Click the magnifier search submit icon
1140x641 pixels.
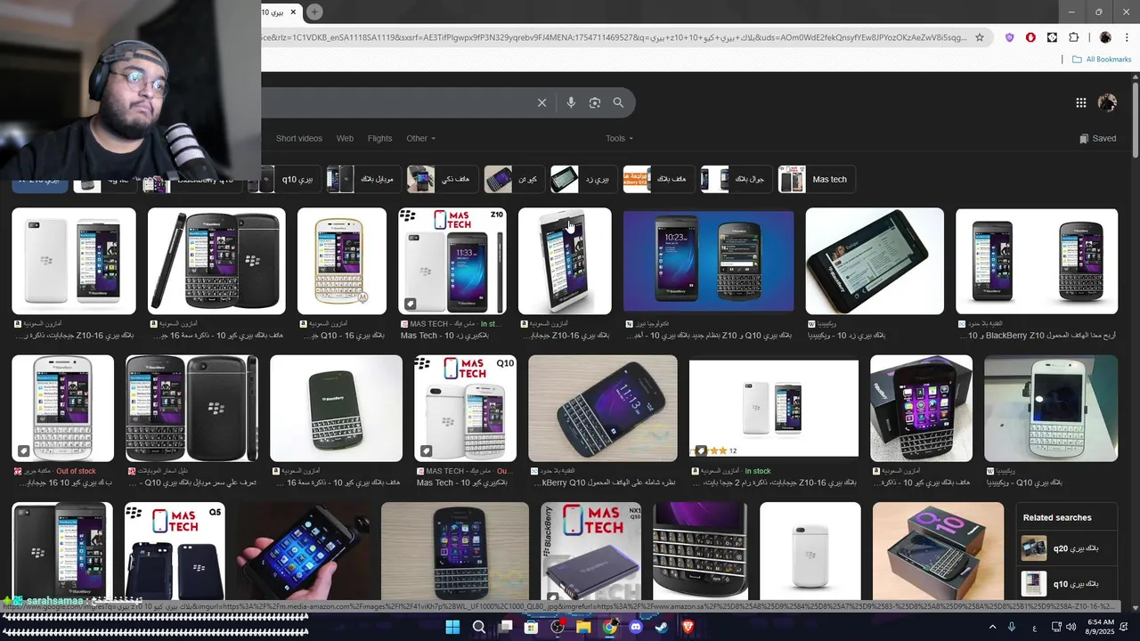point(618,102)
